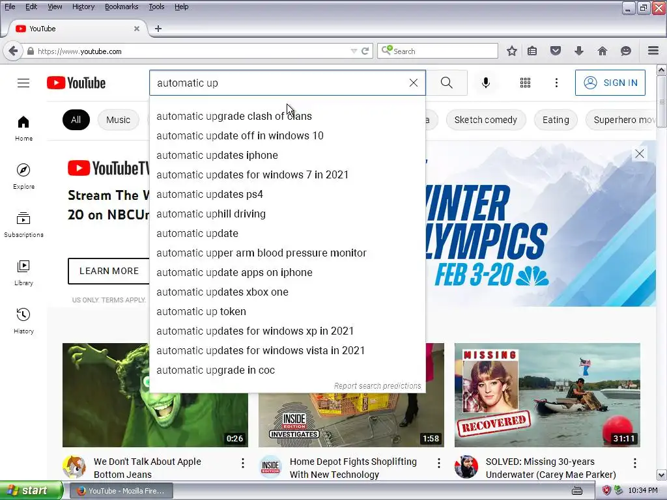Go to Home in the sidebar
The height and width of the screenshot is (500, 667).
[x=23, y=128]
